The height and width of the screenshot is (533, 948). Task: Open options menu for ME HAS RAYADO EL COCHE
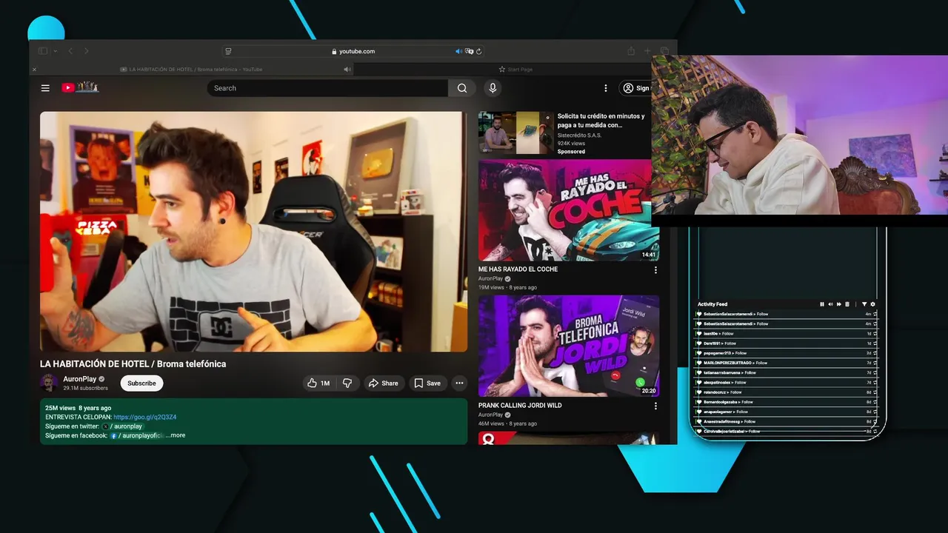655,270
